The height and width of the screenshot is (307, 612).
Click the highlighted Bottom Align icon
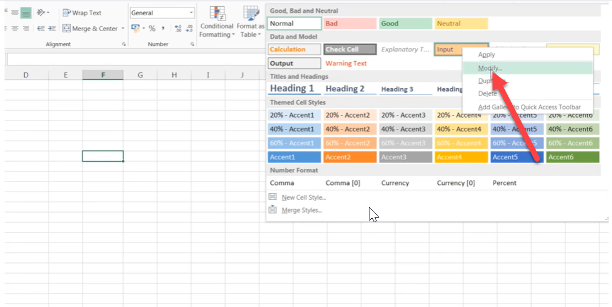click(25, 13)
